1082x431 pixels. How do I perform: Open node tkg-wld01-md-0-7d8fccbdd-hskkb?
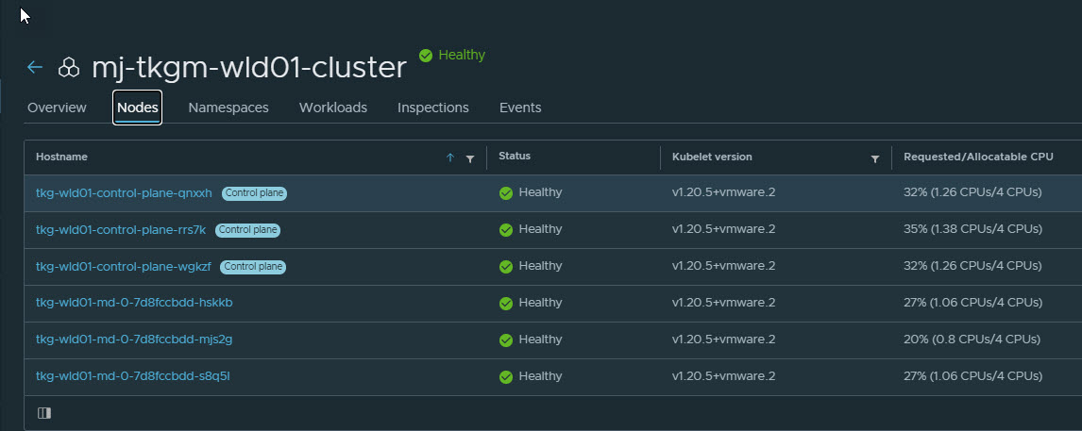[x=134, y=303]
